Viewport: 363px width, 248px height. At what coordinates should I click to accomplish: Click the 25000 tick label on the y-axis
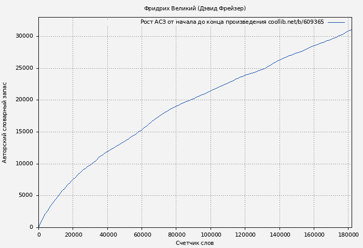coord(24,68)
